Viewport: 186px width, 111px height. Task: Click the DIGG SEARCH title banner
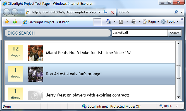(58, 33)
